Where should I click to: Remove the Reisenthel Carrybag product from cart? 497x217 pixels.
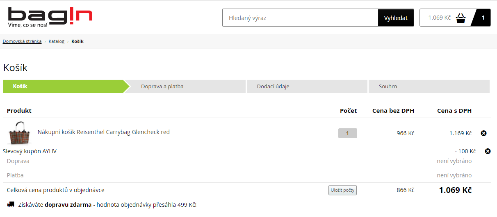click(x=483, y=133)
